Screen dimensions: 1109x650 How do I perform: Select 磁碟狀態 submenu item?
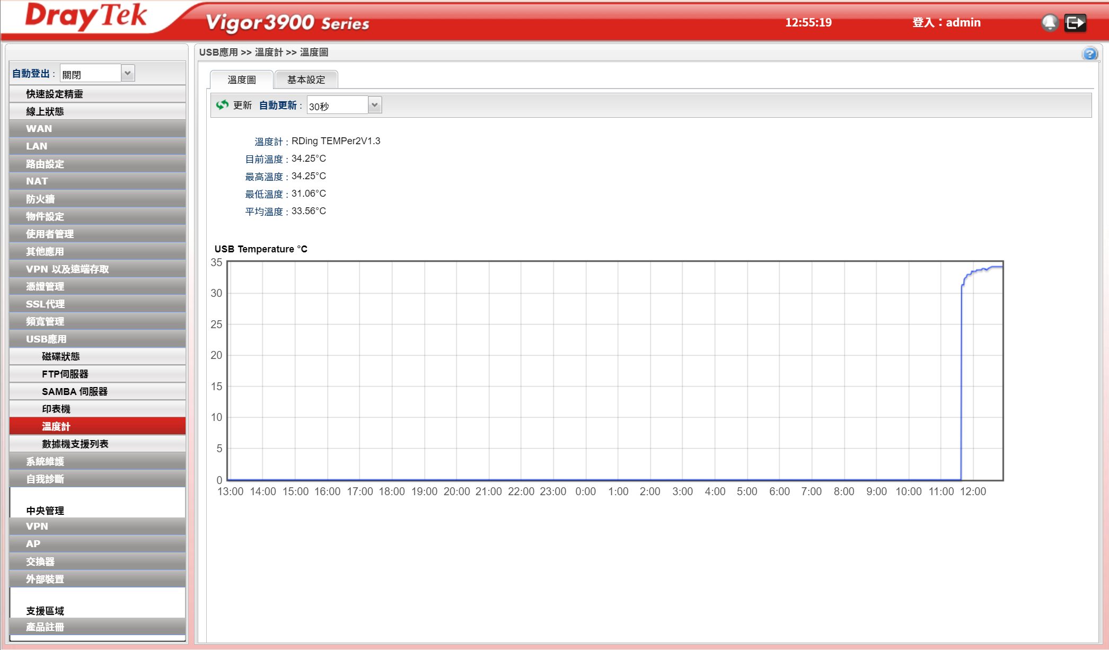click(x=98, y=356)
